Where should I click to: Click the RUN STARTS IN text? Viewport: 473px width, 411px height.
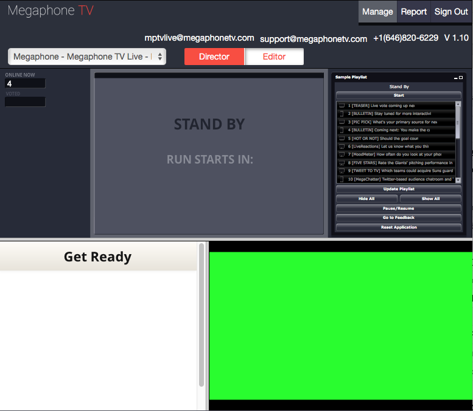click(210, 159)
